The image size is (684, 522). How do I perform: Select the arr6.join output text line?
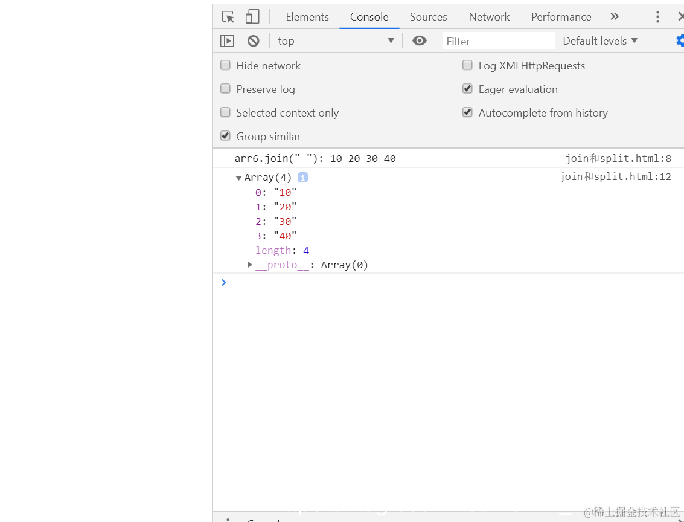click(x=315, y=158)
